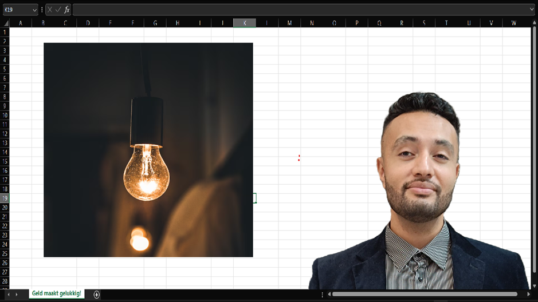The image size is (538, 302).
Task: Open the Name Box dropdown arrow
Action: (x=34, y=10)
